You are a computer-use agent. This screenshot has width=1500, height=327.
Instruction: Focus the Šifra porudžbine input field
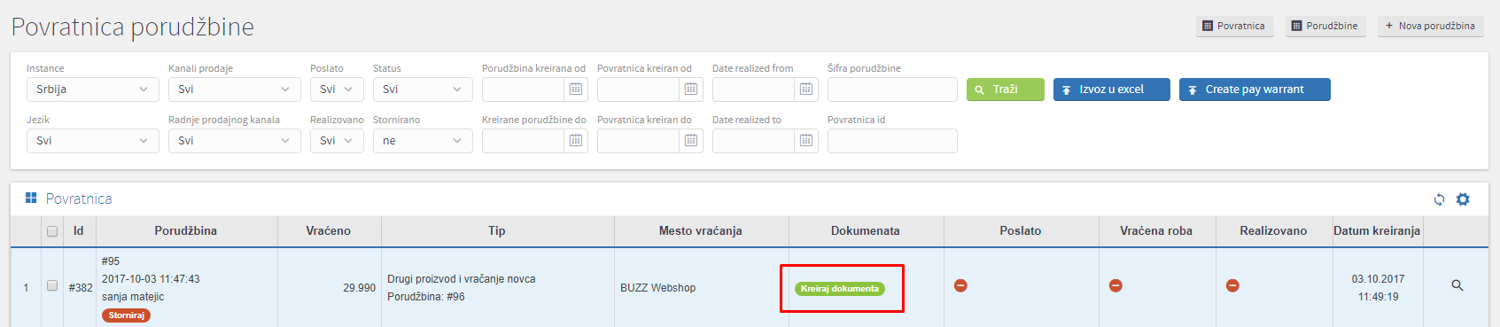(892, 90)
